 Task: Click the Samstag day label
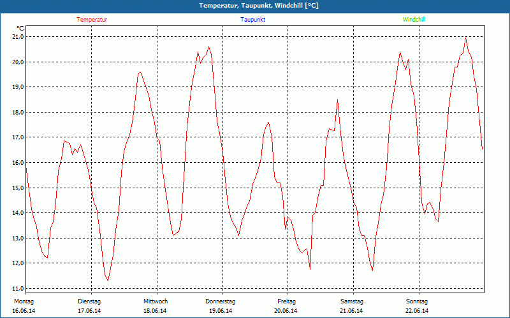point(352,301)
